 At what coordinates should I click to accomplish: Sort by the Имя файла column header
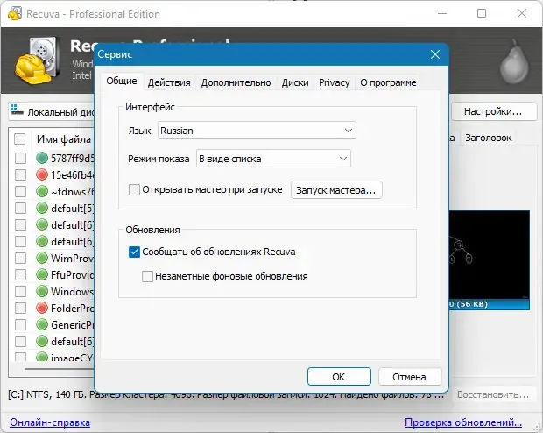point(63,139)
